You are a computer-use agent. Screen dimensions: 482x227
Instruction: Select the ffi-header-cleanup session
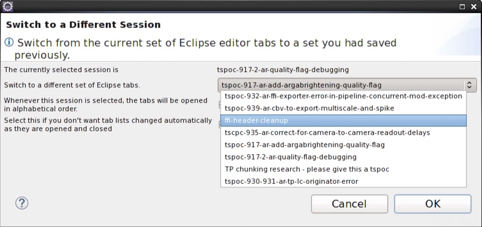point(256,120)
